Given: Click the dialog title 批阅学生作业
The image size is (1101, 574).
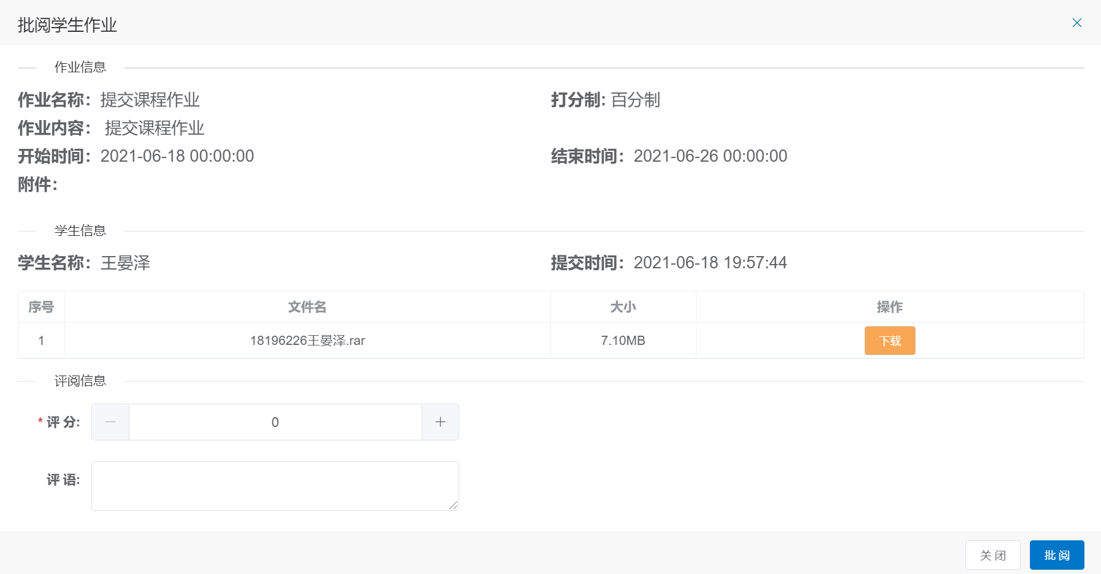Looking at the screenshot, I should 67,25.
